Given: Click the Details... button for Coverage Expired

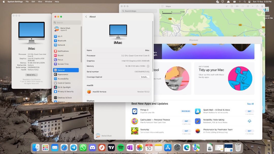Looking at the screenshot, I should pyautogui.click(x=145, y=77).
